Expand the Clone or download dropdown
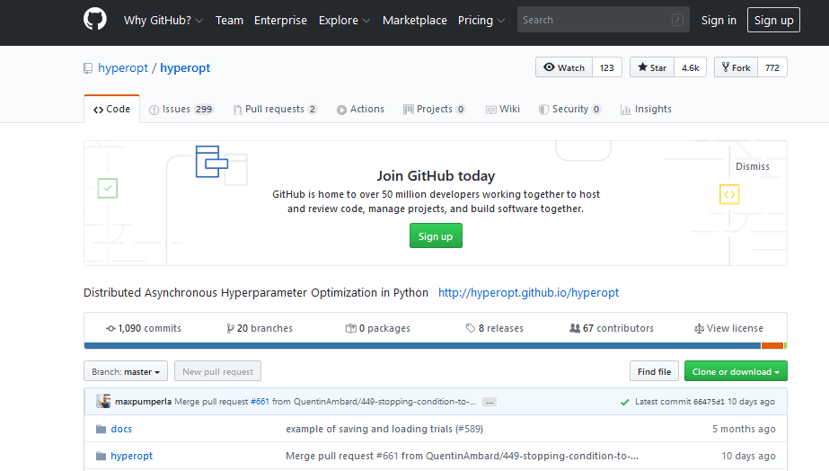The width and height of the screenshot is (829, 471). (x=736, y=371)
